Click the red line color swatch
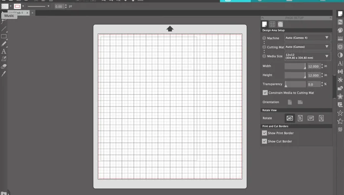The height and width of the screenshot is (195, 344). [x=17, y=6]
